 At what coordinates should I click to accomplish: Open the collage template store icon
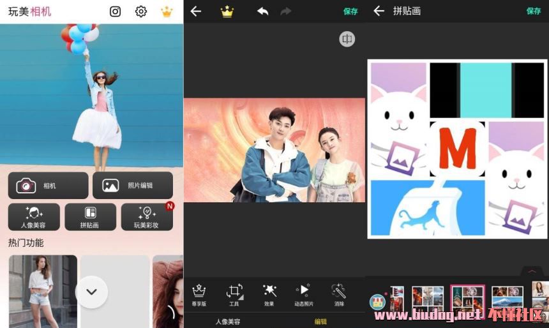point(378,301)
